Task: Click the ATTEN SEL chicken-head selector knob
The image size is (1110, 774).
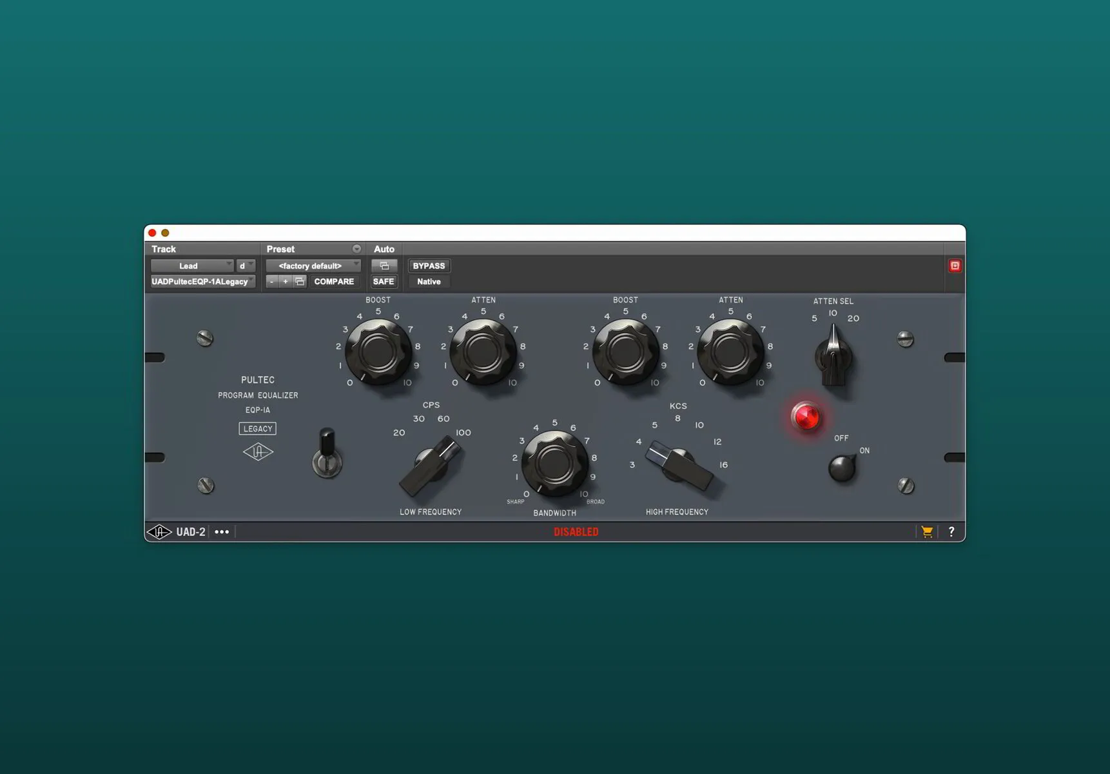Action: pyautogui.click(x=833, y=356)
